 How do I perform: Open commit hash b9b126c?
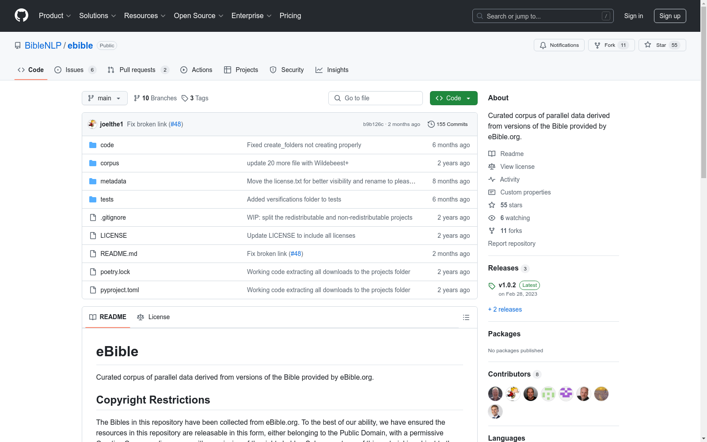point(373,124)
